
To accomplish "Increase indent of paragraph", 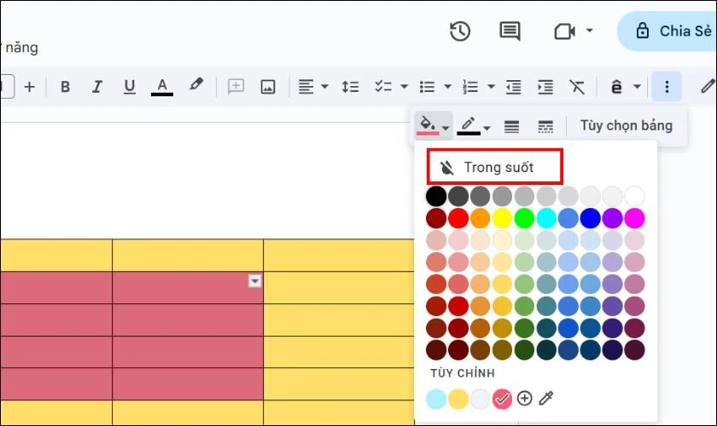I will click(545, 86).
